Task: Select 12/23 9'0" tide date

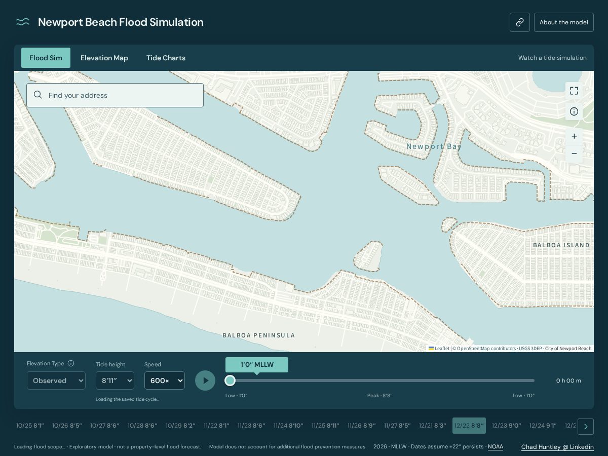Action: point(507,426)
